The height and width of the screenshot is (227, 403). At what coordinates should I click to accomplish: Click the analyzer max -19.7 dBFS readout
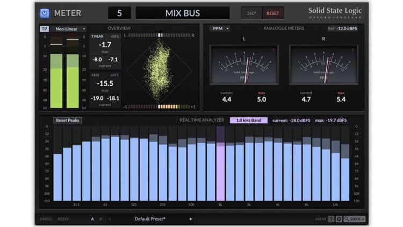click(331, 120)
